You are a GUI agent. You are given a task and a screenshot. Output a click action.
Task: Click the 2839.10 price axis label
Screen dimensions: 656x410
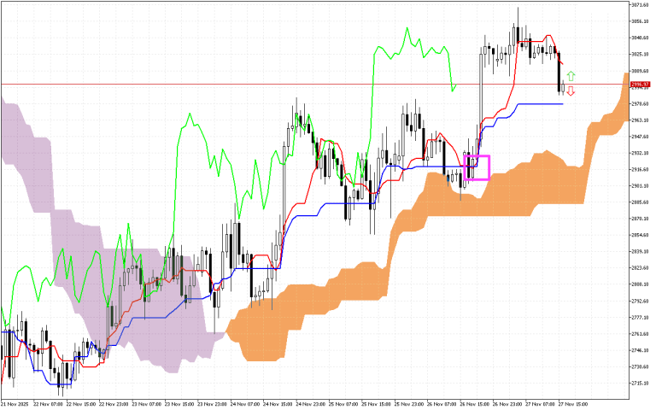click(640, 251)
